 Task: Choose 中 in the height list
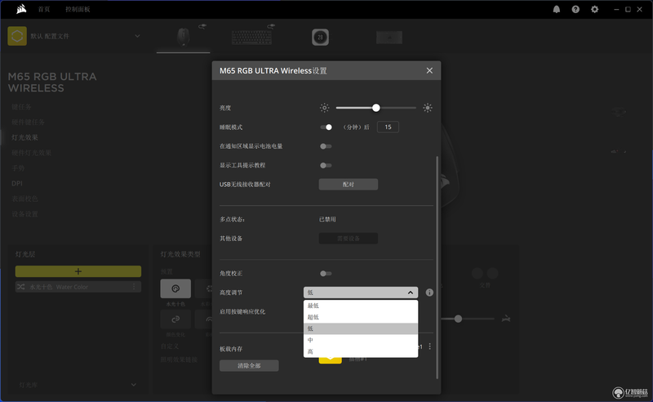[x=361, y=340]
